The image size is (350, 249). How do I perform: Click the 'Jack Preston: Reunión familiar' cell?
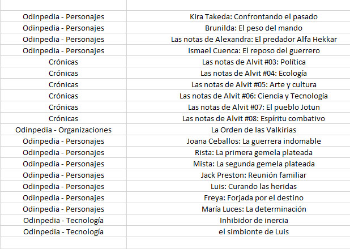[254, 175]
